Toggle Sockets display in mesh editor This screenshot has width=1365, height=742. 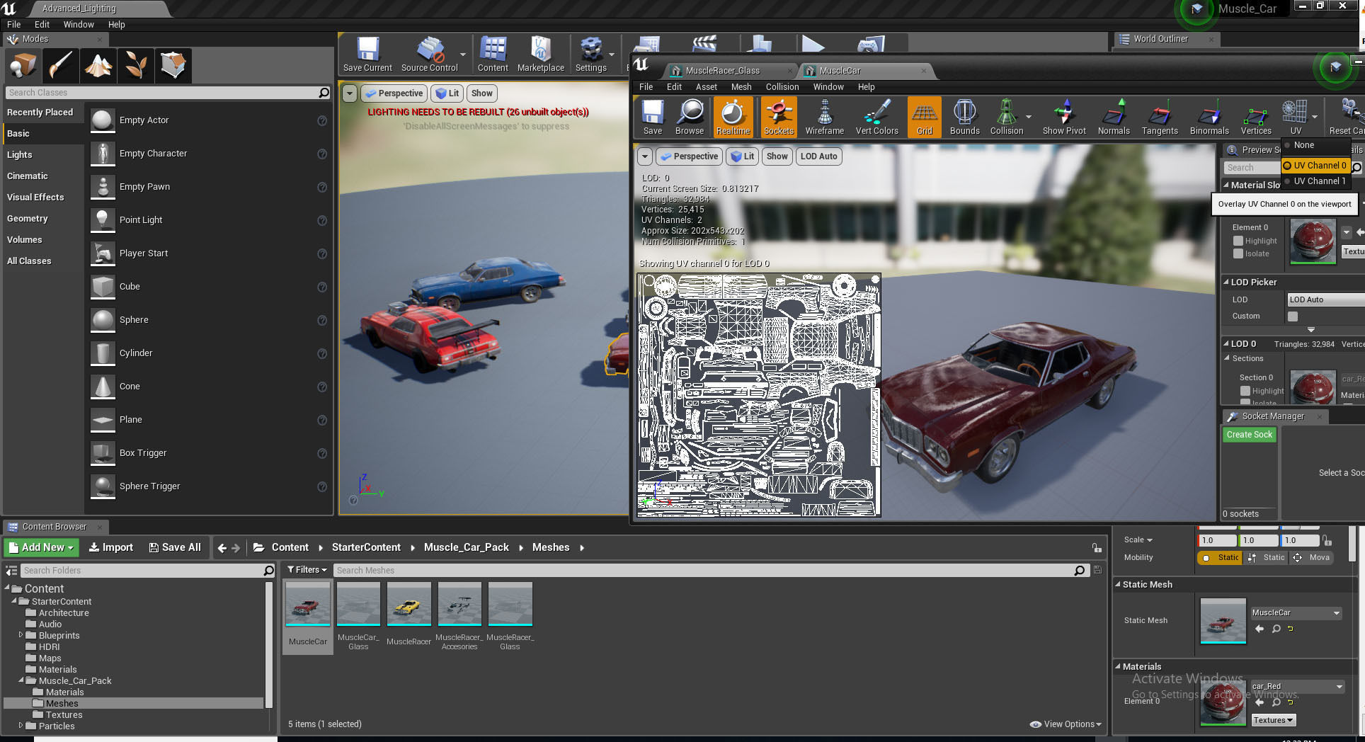779,118
